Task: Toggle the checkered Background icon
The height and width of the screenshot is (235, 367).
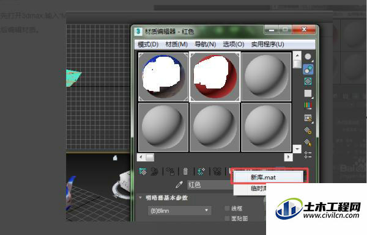Action: [308, 81]
